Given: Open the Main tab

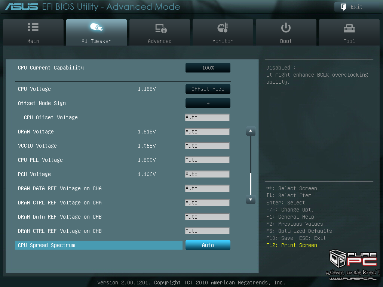Looking at the screenshot, I should click(33, 32).
